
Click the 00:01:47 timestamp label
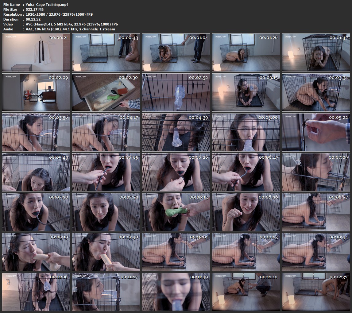[338, 38]
